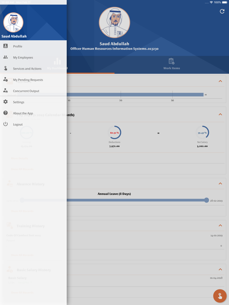Tap the My Employees people icon
The width and height of the screenshot is (229, 305).
tap(6, 57)
